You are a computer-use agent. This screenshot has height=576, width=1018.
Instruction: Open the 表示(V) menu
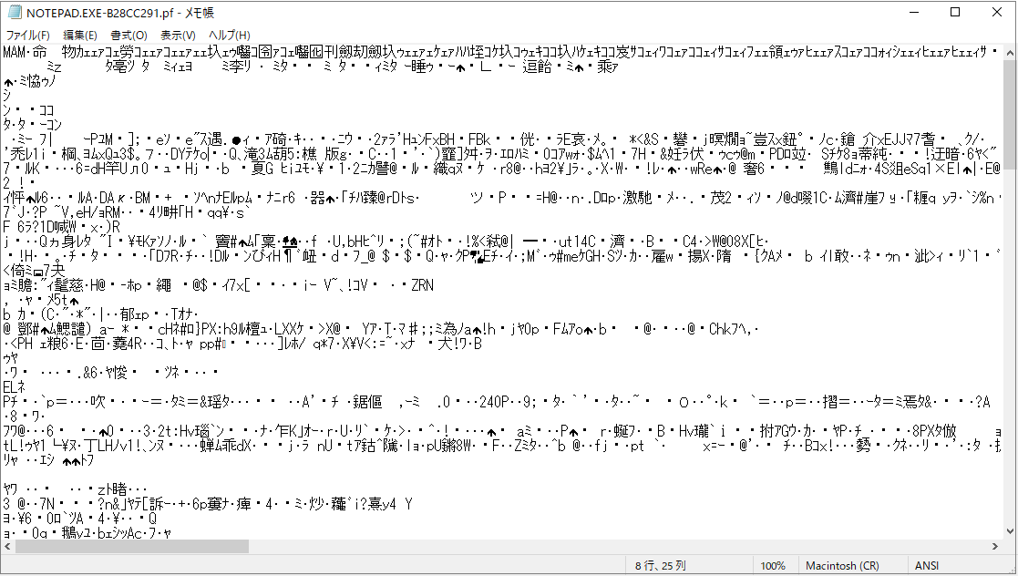(178, 35)
